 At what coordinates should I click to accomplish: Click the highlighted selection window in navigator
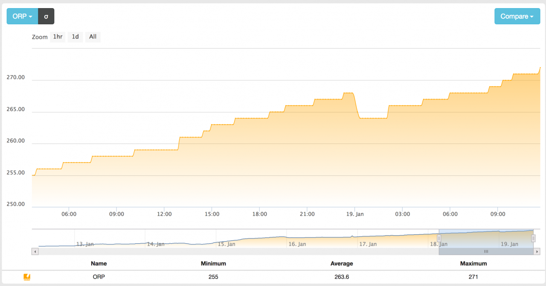tap(486, 239)
